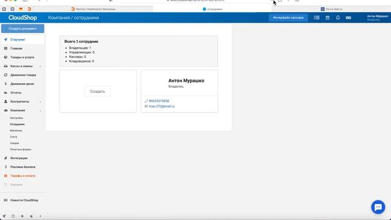This screenshot has width=391, height=220.
Task: Click Владельцев: 1 summary line
Action: pyautogui.click(x=80, y=48)
